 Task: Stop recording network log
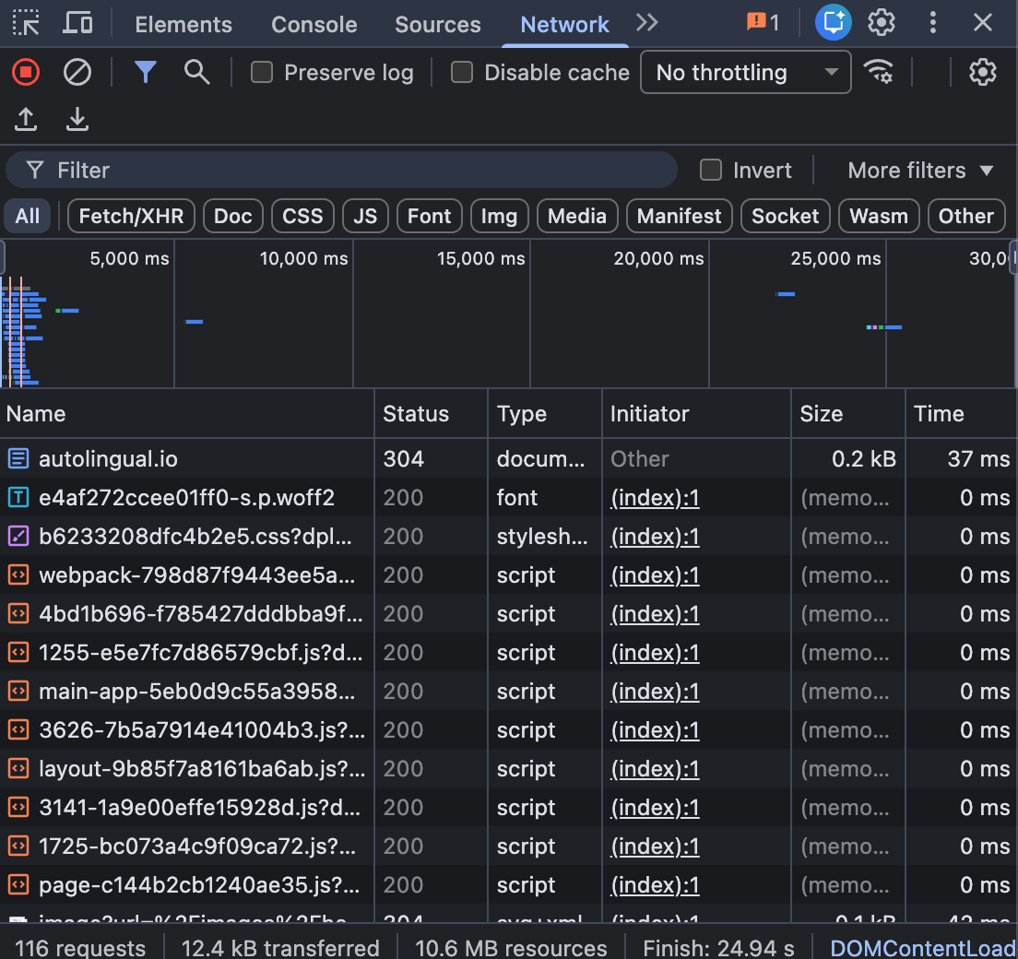click(26, 72)
